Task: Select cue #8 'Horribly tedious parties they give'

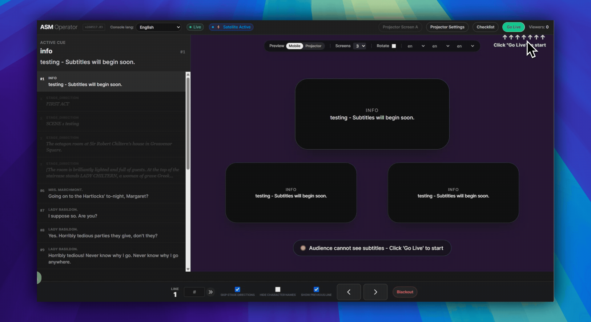Action: [x=111, y=233]
